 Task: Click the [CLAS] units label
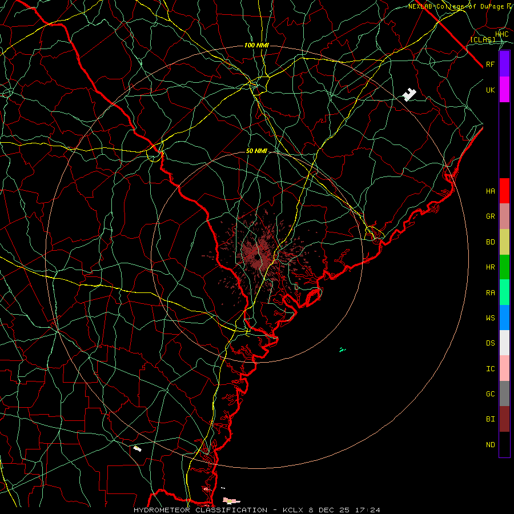click(x=483, y=40)
